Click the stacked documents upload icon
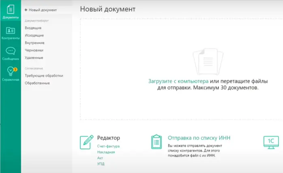 coord(208,62)
